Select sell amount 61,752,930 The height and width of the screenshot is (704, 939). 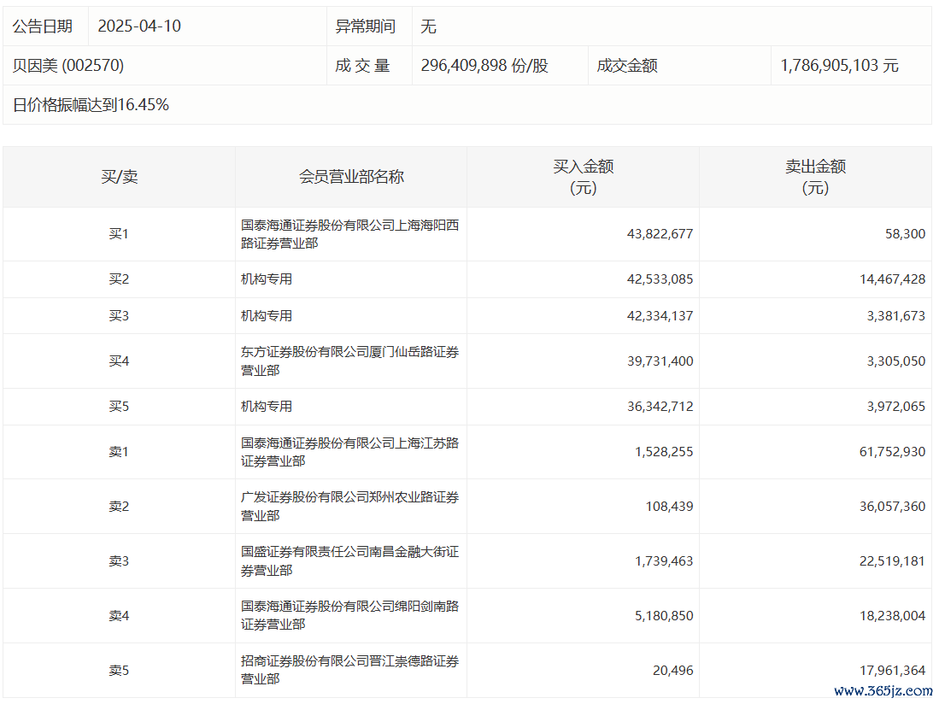[892, 452]
